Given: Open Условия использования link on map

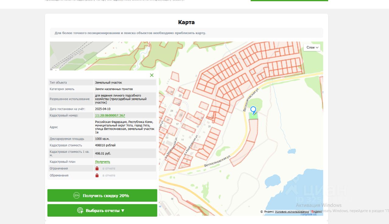Looking at the screenshot, I should [292, 212].
